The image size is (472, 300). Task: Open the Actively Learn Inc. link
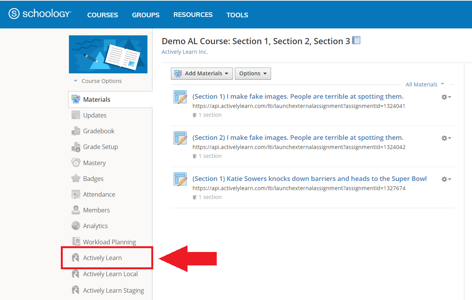point(184,52)
